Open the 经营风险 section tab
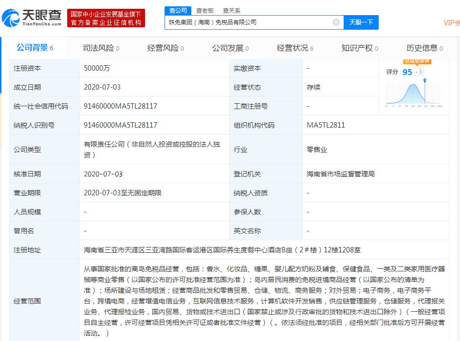This screenshot has height=341, width=460. point(166,48)
